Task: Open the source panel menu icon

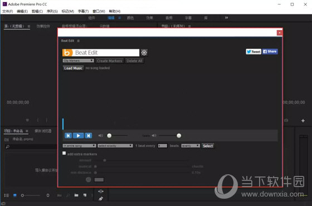Action: 29,26
